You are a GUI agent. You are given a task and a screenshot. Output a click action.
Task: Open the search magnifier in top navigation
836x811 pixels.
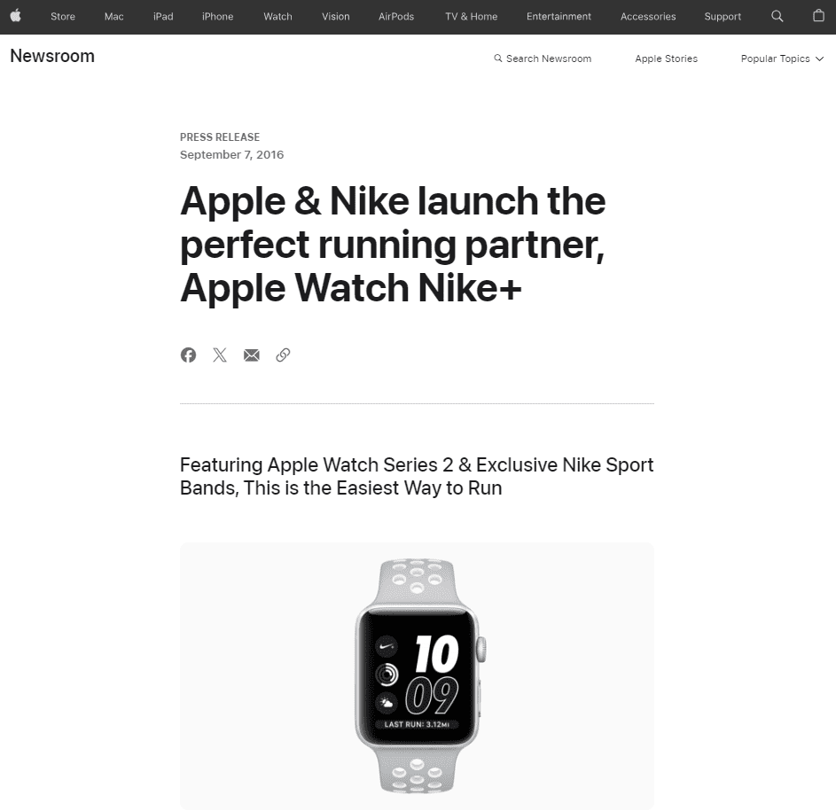(777, 16)
